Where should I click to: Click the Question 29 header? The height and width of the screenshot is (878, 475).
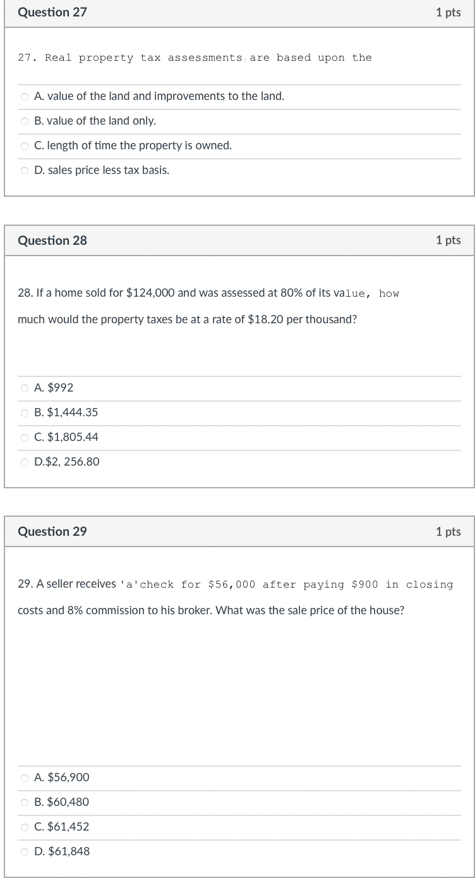(x=53, y=531)
